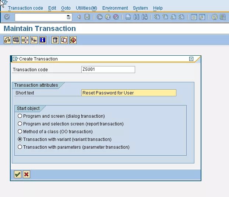The width and height of the screenshot is (229, 197).
Task: Go to First Page icon
Action: (x=157, y=17)
